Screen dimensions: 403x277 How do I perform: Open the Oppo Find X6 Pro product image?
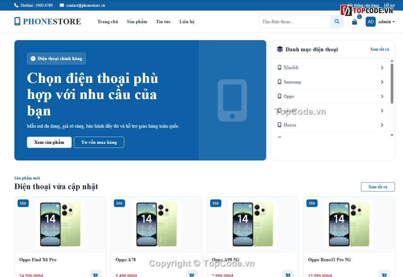60,224
